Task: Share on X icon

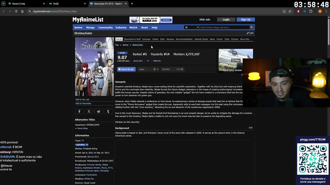Action: [x=89, y=111]
